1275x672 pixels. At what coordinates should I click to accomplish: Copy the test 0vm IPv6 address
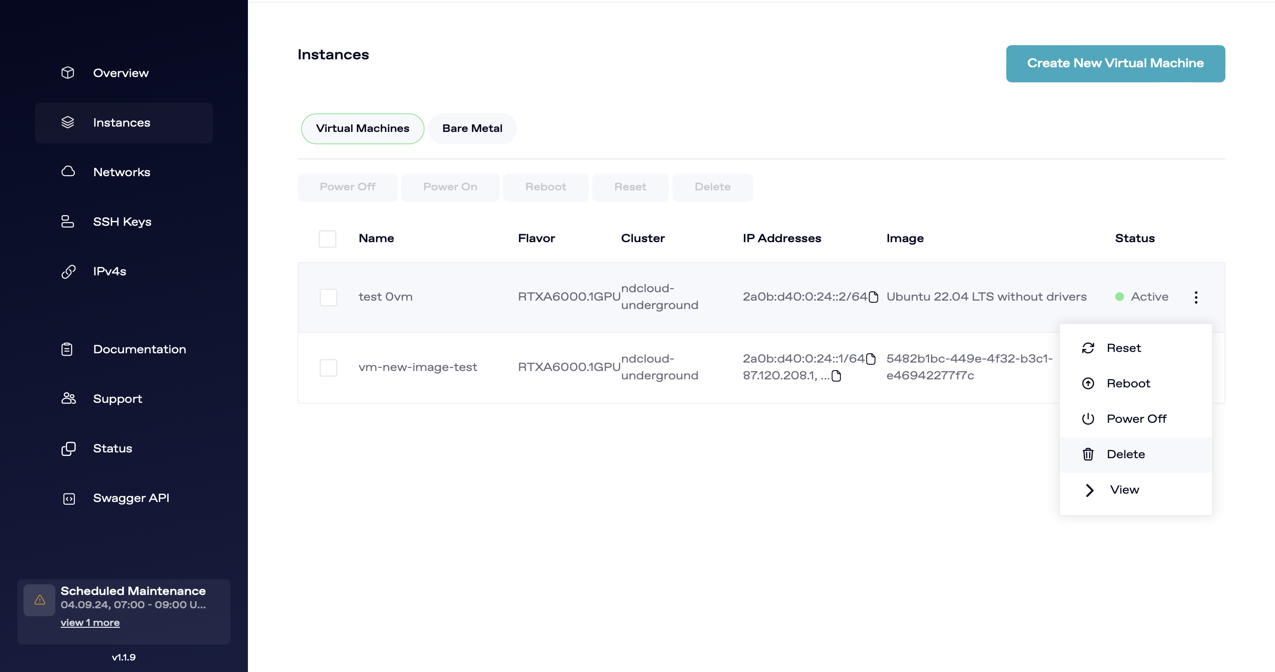click(873, 297)
